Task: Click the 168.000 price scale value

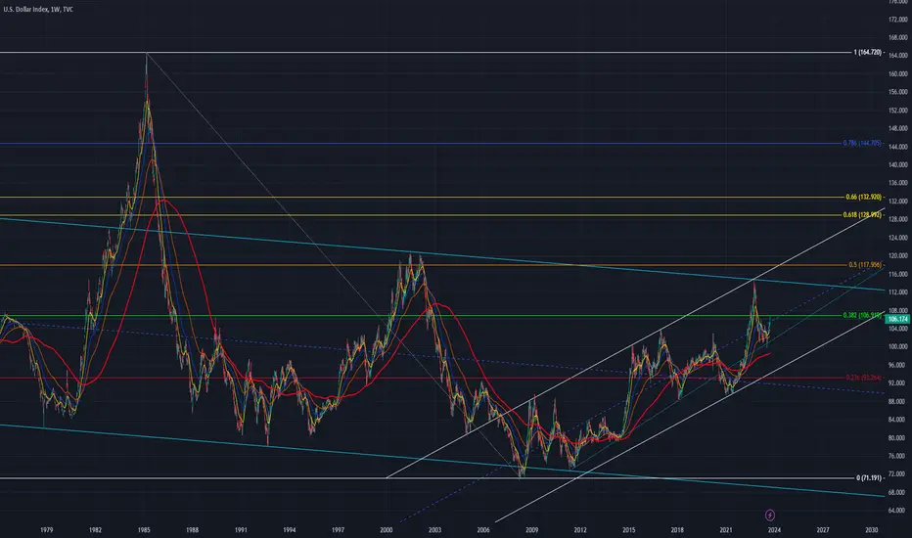Action: 898,37
